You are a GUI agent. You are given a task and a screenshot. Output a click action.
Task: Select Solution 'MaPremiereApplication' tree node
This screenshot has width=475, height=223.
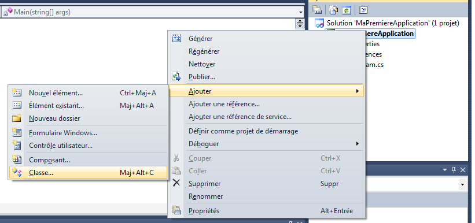pyautogui.click(x=393, y=23)
